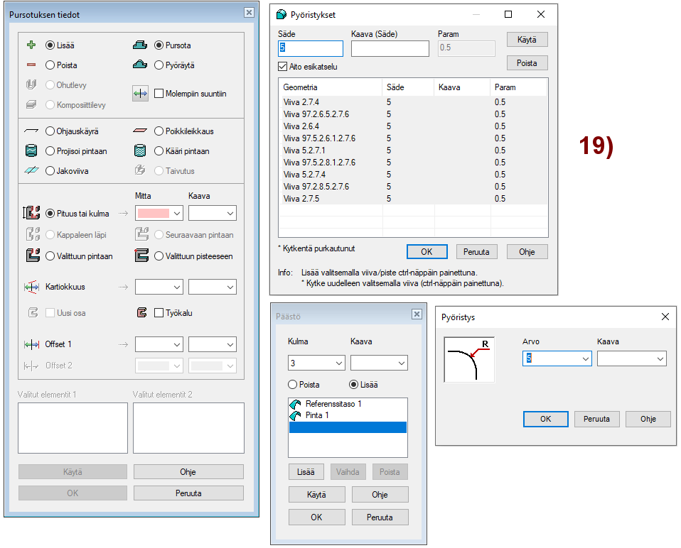Click the red minus Poista icon
The height and width of the screenshot is (548, 681).
point(31,65)
